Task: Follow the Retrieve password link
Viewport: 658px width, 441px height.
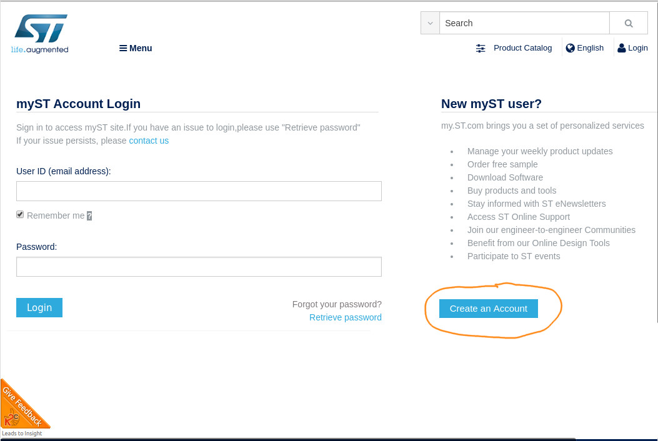Action: click(x=346, y=317)
